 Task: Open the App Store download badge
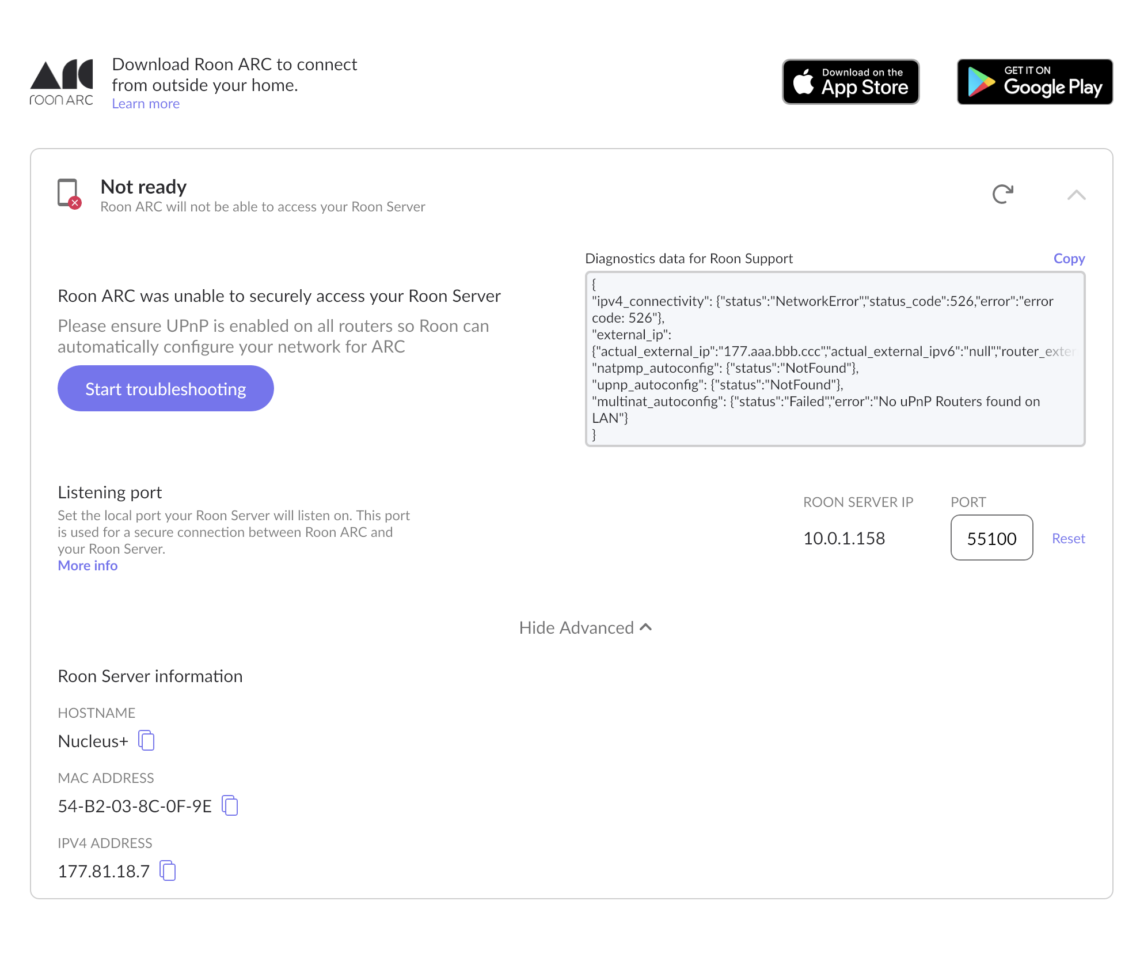(x=850, y=82)
